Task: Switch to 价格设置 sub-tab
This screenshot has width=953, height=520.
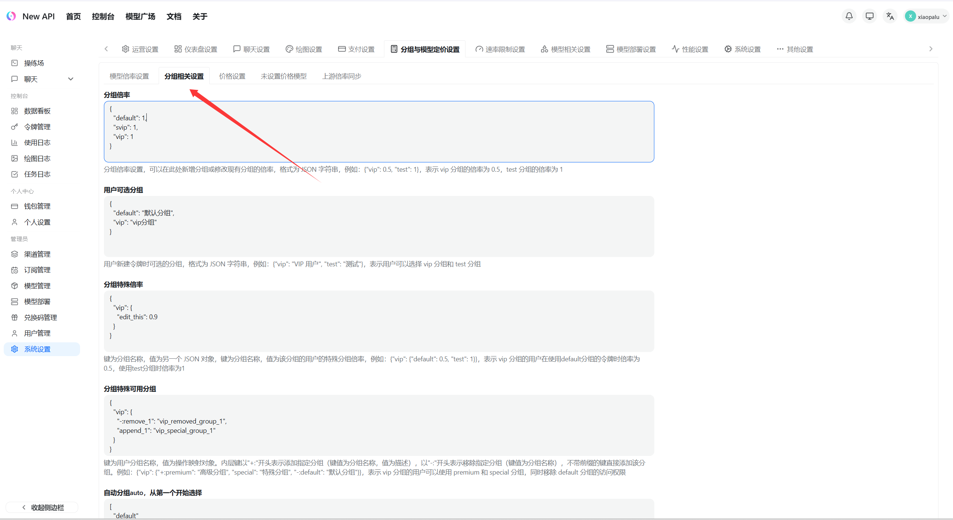Action: coord(232,76)
